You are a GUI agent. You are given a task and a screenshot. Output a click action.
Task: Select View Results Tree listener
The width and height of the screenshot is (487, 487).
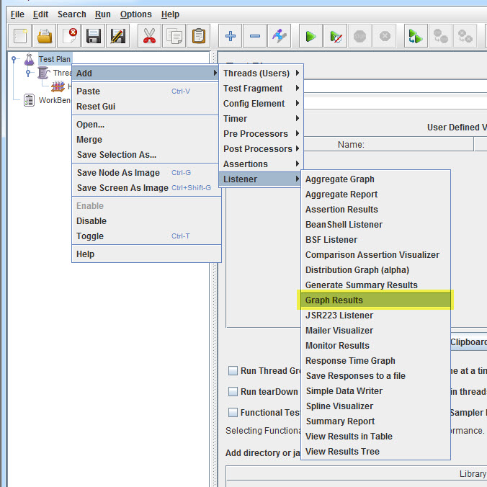click(x=375, y=451)
